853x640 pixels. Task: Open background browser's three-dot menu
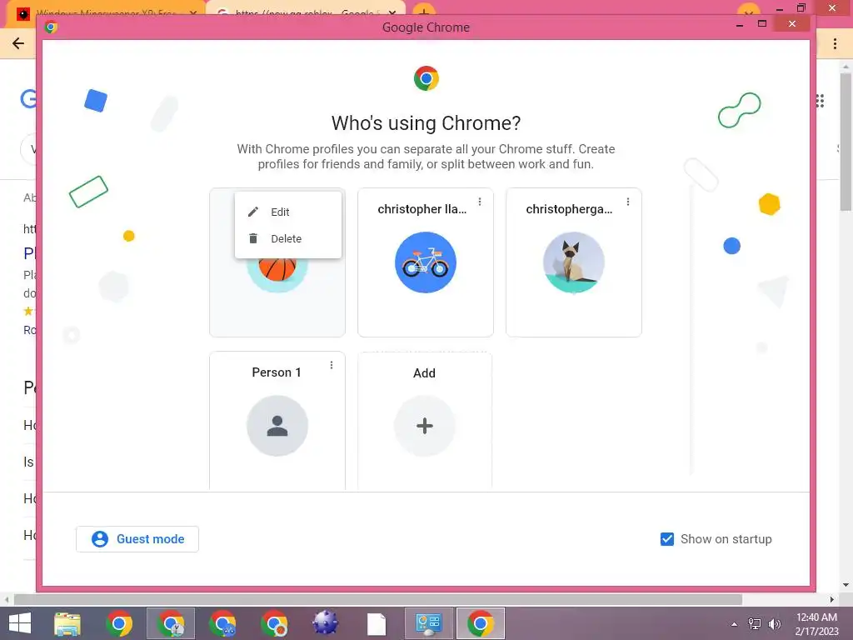[835, 43]
